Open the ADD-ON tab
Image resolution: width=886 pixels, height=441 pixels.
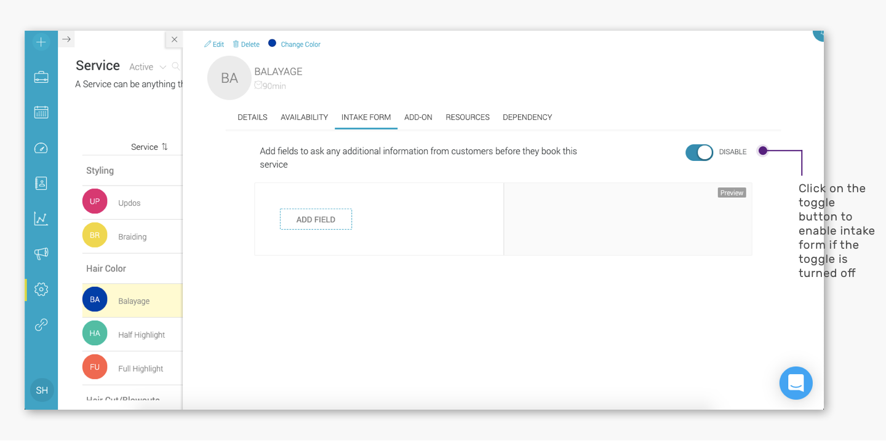(x=418, y=117)
